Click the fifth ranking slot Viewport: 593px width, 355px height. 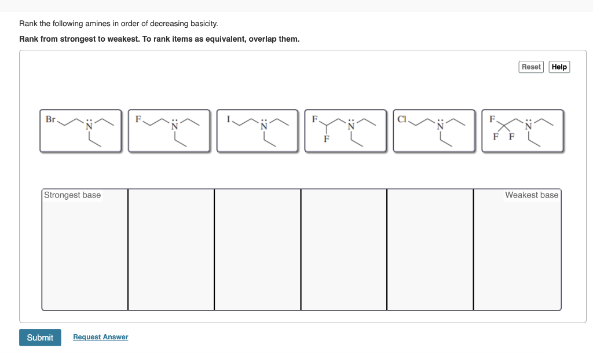430,249
